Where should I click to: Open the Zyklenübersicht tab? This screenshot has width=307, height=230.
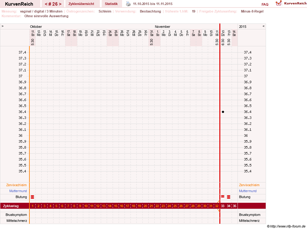81,4
